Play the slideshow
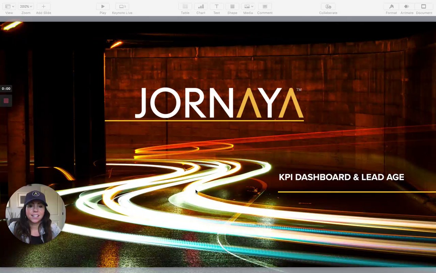436x273 pixels. (x=103, y=6)
